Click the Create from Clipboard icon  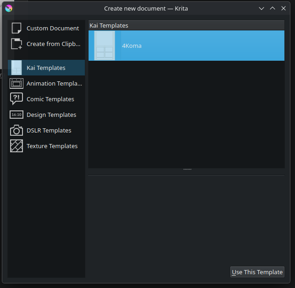[x=17, y=44]
